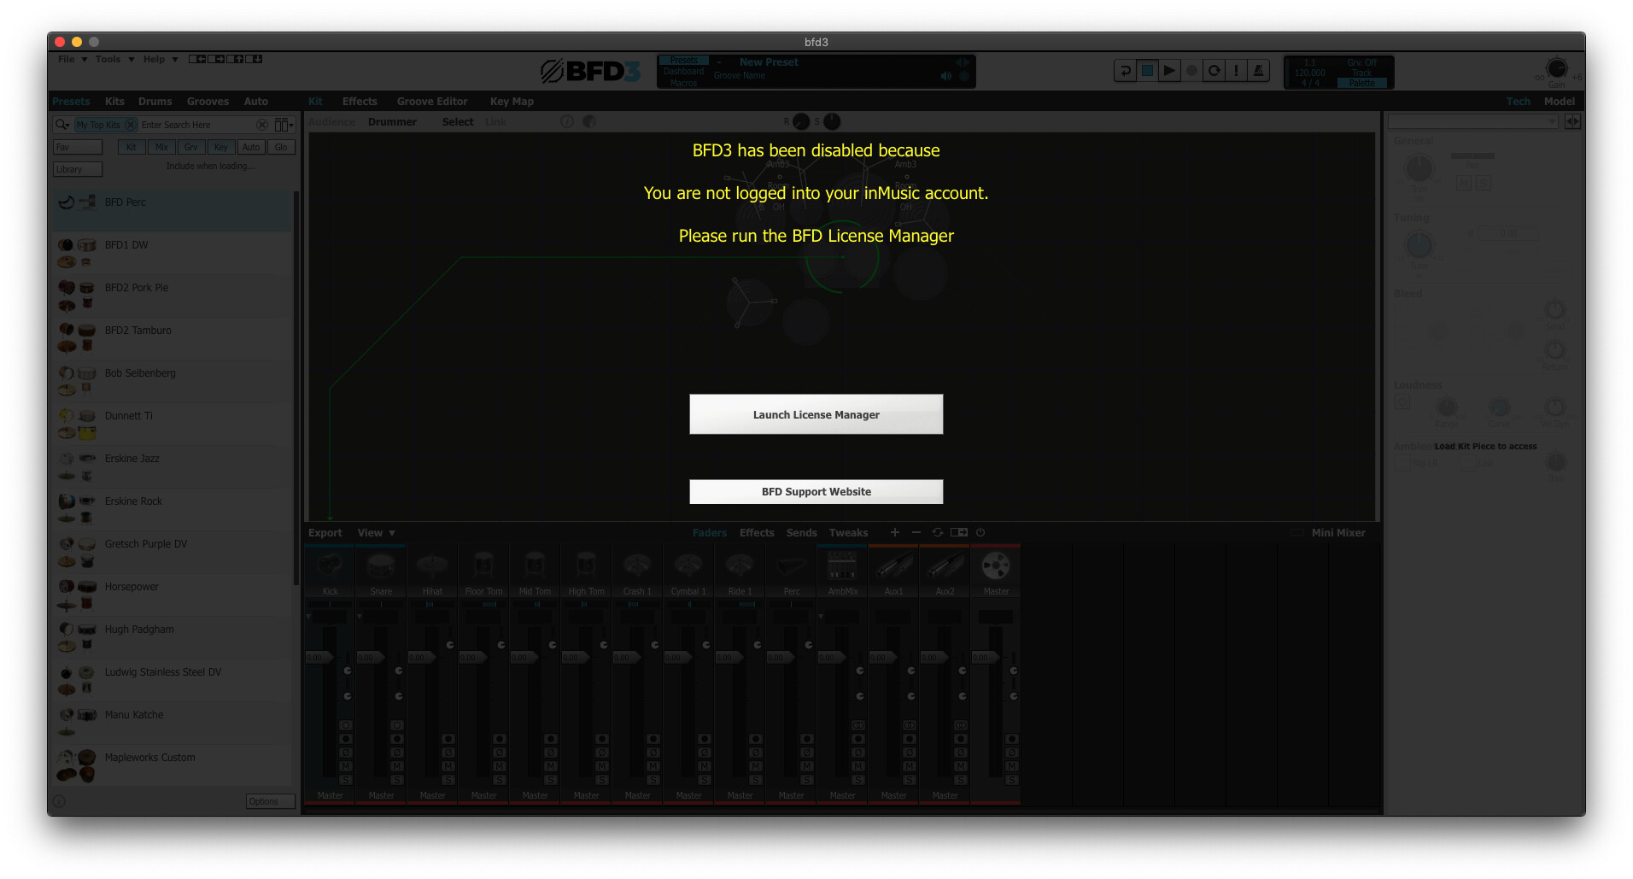
Task: Toggle the Mix filter button
Action: point(161,147)
